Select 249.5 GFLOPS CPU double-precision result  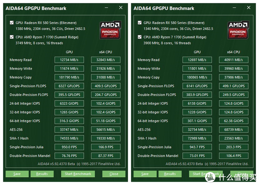(x=234, y=95)
